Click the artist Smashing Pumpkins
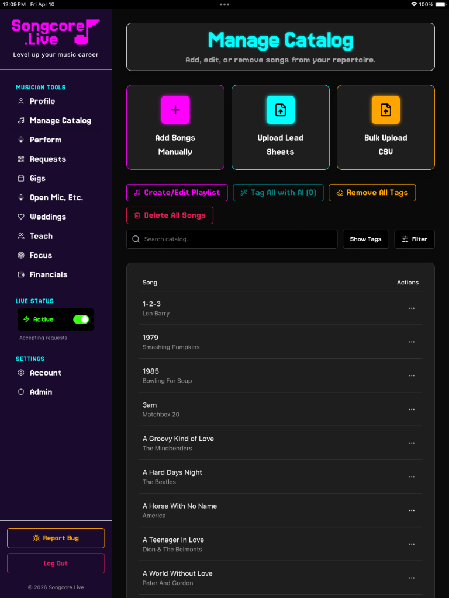This screenshot has height=598, width=449. (171, 347)
